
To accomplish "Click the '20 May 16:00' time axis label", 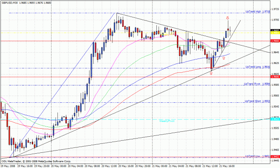I will pos(126,166).
